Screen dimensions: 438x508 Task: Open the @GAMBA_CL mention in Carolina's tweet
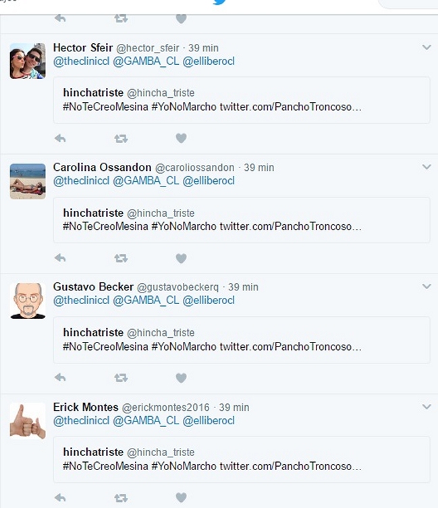click(x=146, y=181)
